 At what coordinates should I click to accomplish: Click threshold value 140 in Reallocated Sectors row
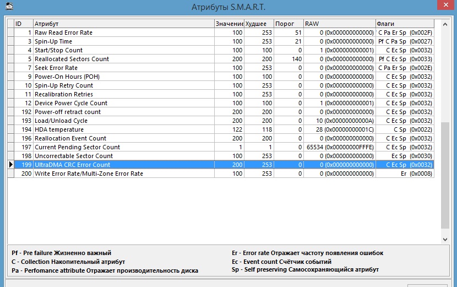click(297, 59)
